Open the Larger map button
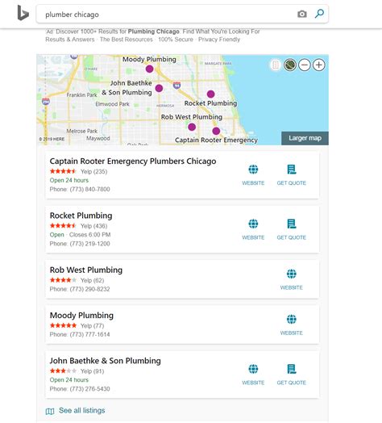The image size is (382, 423). (x=305, y=138)
